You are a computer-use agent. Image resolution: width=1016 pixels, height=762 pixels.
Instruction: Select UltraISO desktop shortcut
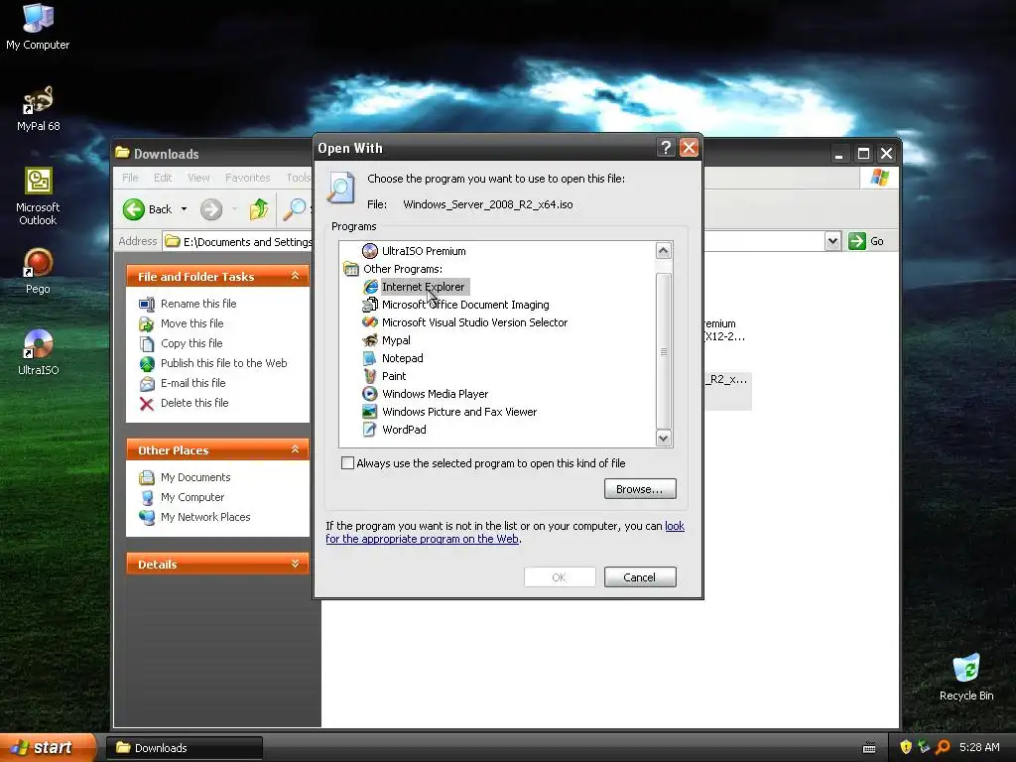[38, 353]
